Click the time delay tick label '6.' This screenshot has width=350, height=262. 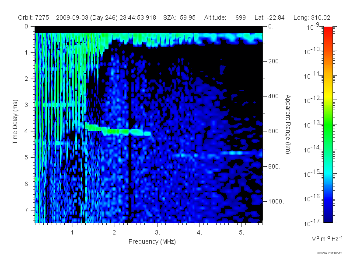point(27,184)
